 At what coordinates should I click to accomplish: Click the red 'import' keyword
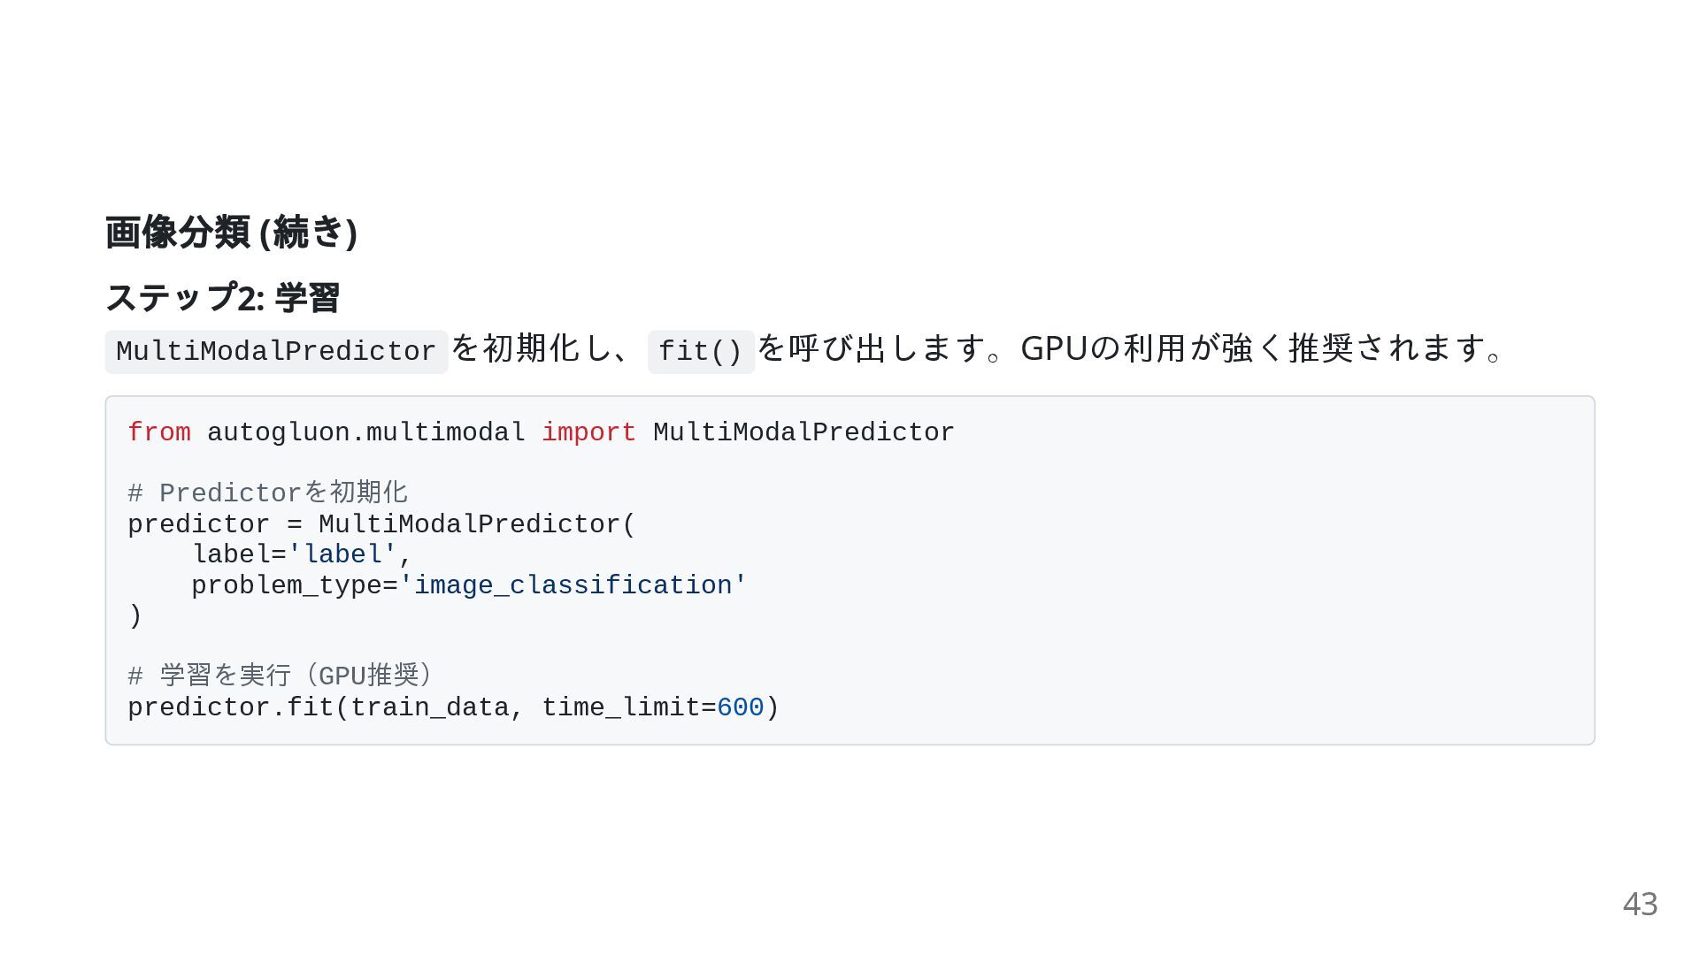click(588, 432)
